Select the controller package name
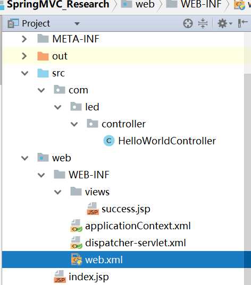Image resolution: width=251 pixels, height=285 pixels. (x=124, y=124)
